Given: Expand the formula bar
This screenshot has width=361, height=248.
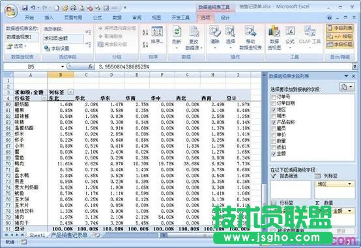Looking at the screenshot, I should [x=354, y=66].
